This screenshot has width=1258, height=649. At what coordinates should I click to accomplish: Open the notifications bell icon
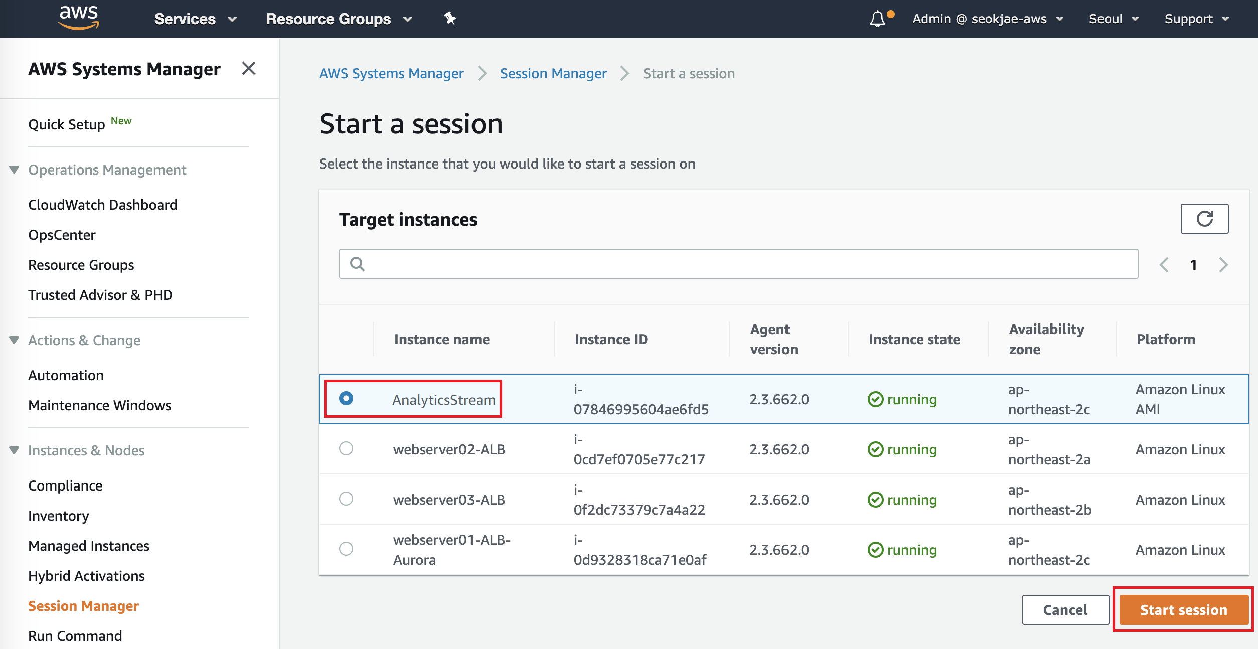click(x=877, y=19)
